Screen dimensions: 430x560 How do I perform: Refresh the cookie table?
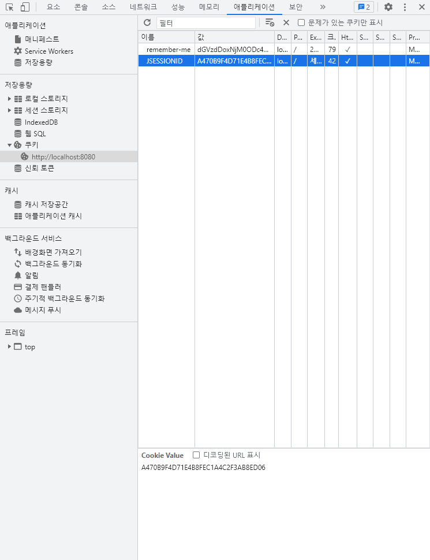(147, 23)
